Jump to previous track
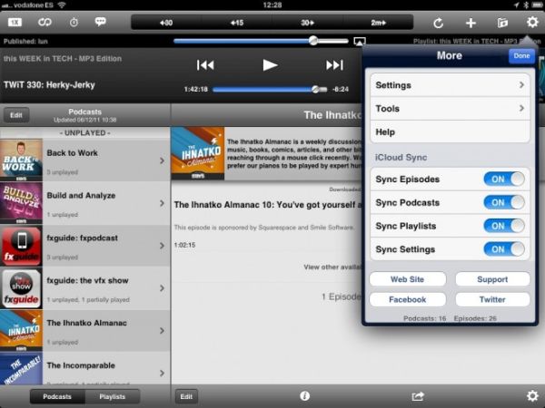 (205, 65)
